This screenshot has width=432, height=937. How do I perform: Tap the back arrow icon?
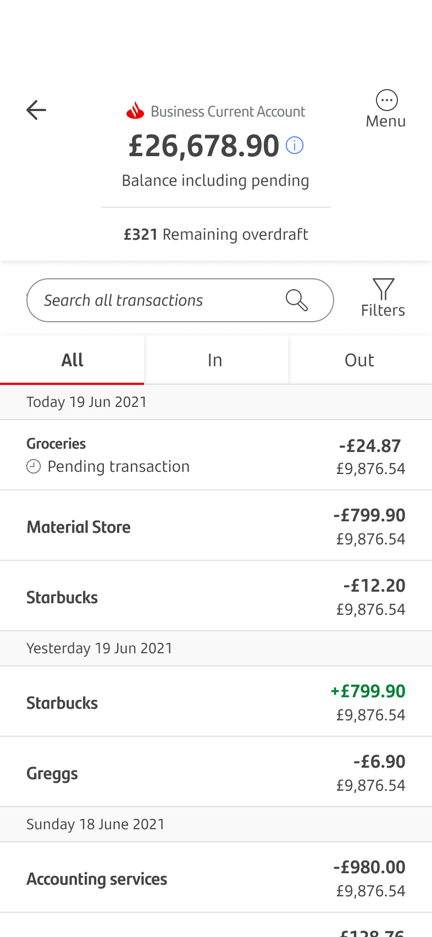36,110
